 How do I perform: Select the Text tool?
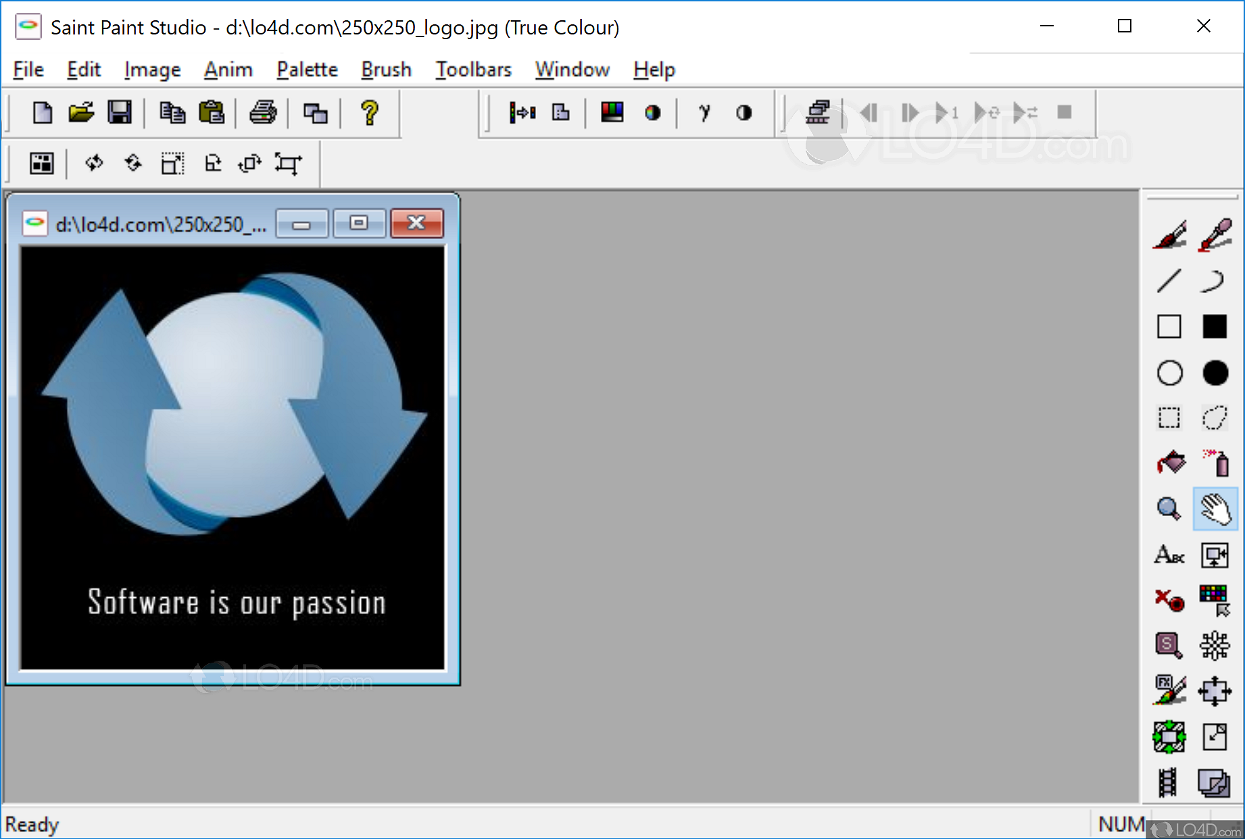pos(1168,556)
